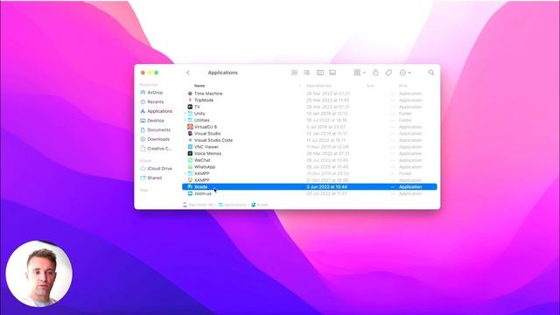Select the VNC Viewer app icon

(190, 147)
